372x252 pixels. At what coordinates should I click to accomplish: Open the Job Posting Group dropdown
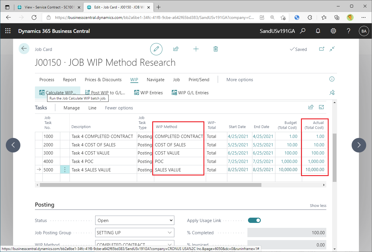pyautogui.click(x=170, y=233)
